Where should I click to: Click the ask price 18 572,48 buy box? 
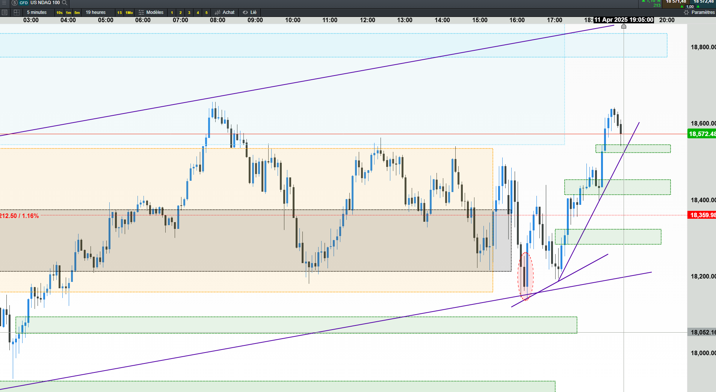(703, 4)
